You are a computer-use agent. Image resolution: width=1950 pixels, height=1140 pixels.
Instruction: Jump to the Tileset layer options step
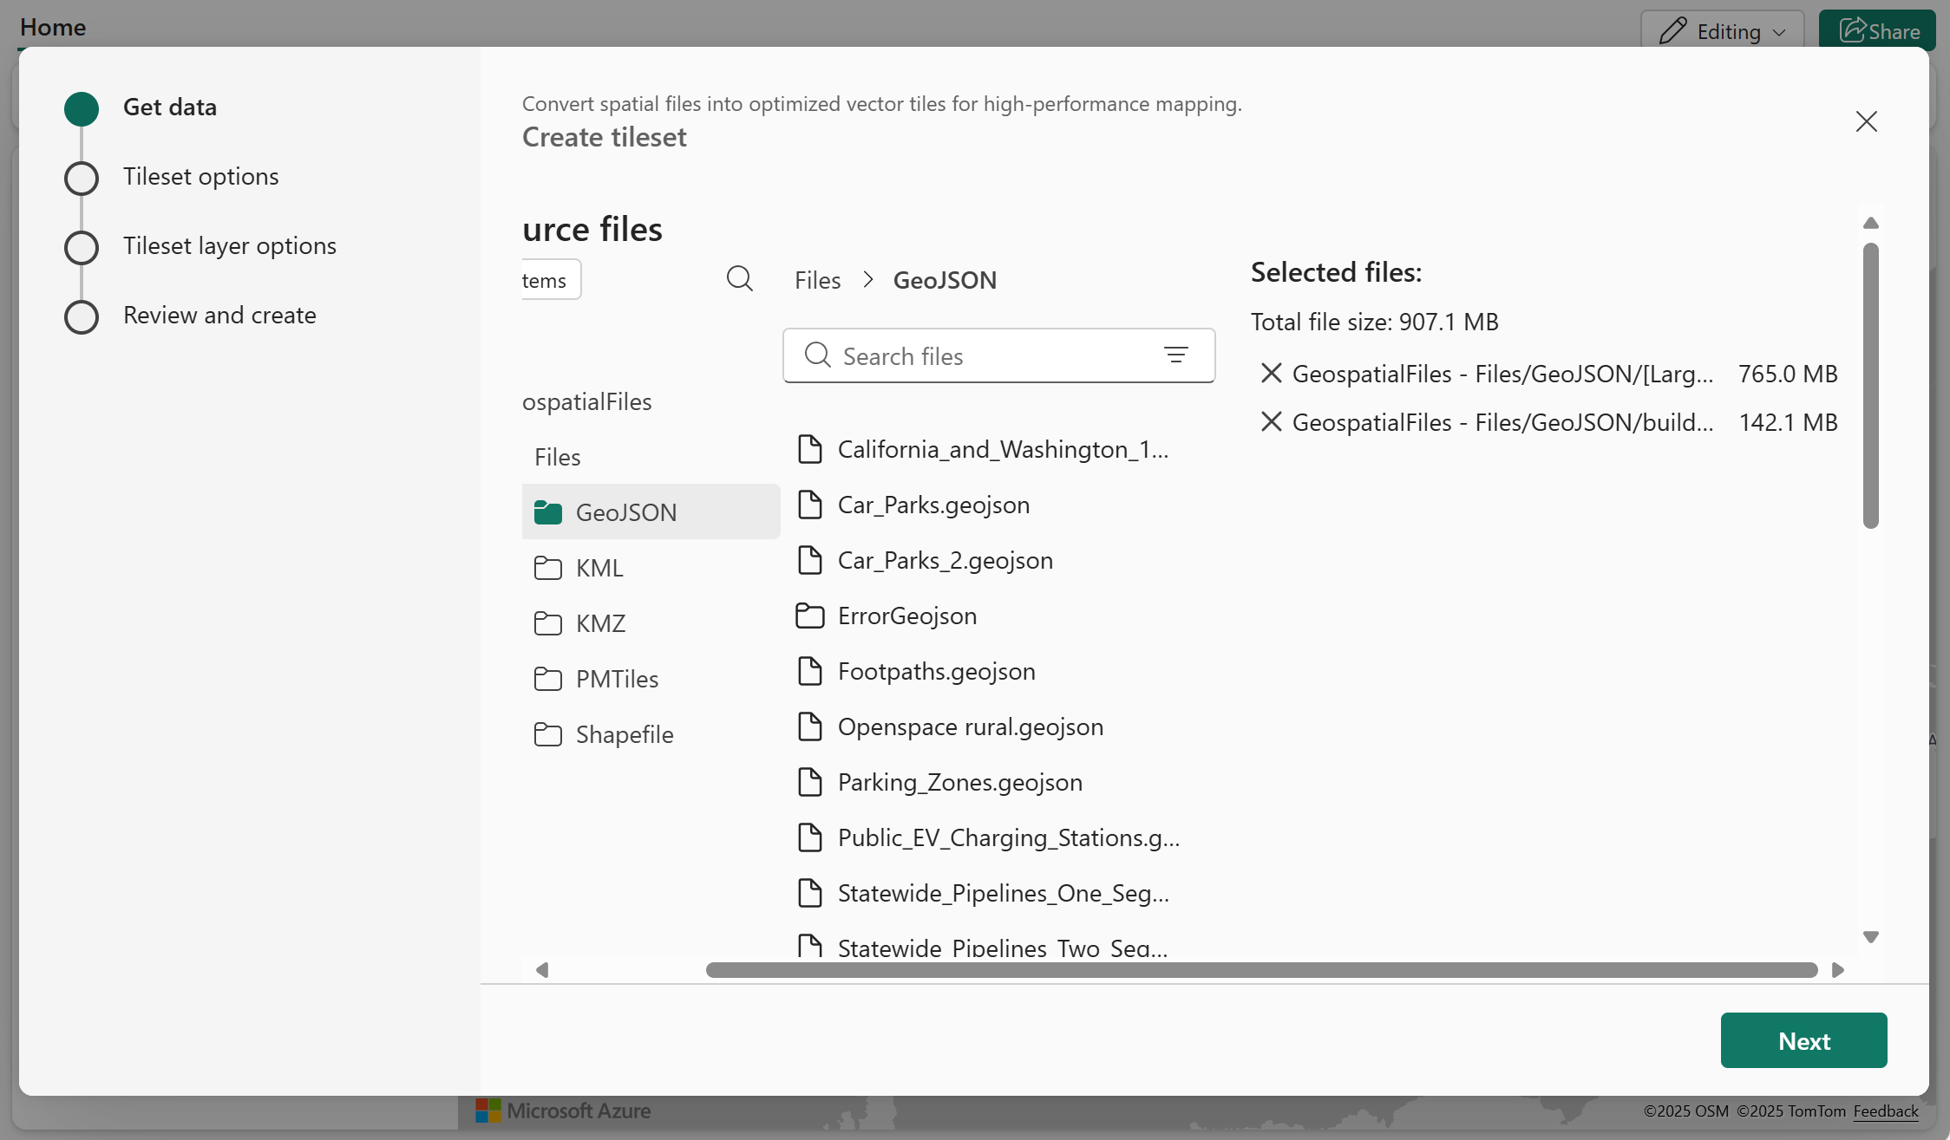tap(229, 246)
